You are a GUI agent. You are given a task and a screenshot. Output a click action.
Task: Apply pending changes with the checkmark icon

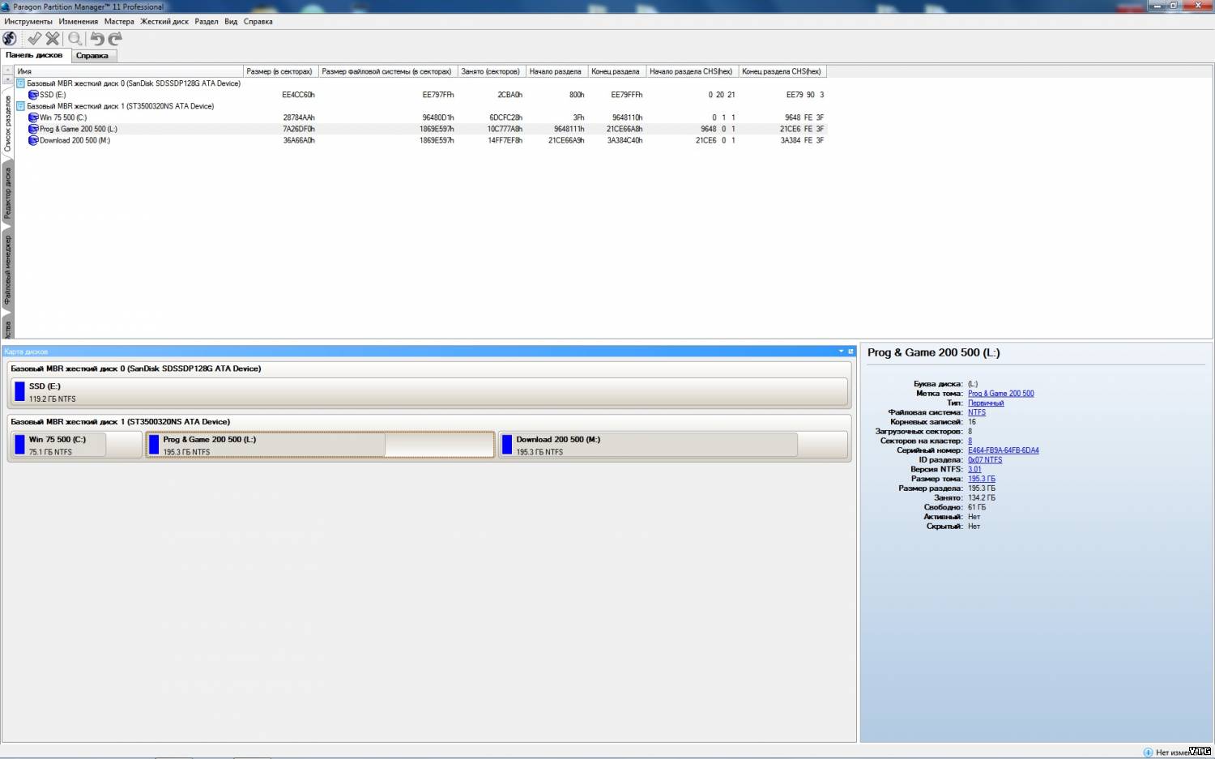(35, 38)
